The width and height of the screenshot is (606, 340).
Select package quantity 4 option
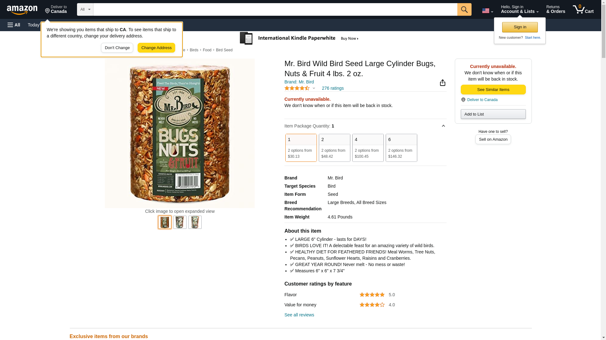point(368,148)
